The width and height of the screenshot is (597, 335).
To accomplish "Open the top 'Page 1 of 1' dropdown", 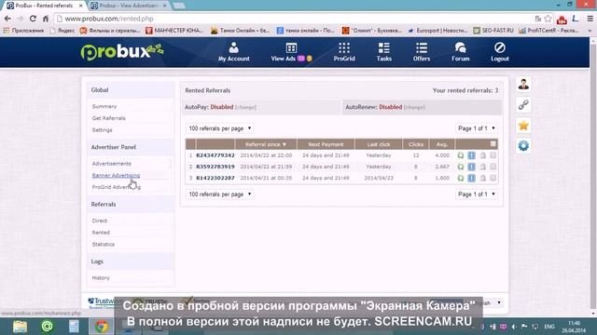I will click(477, 128).
